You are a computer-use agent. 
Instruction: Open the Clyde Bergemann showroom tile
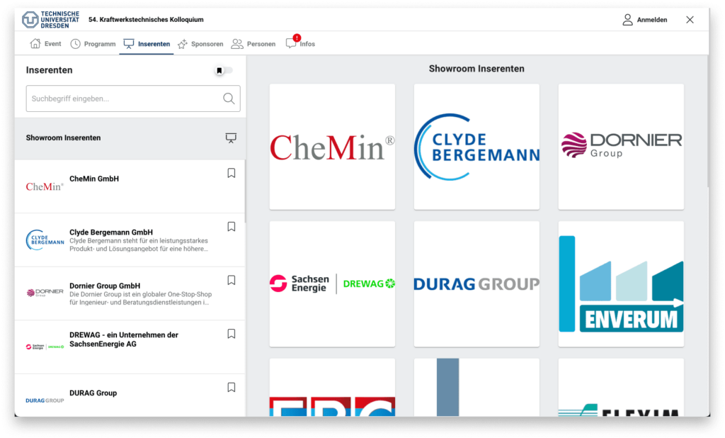click(476, 147)
